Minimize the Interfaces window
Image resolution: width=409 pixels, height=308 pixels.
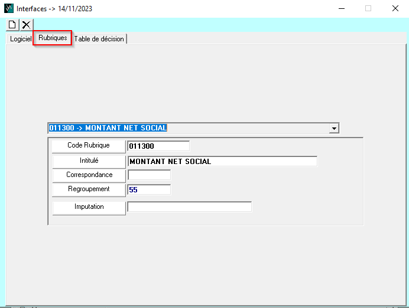click(341, 9)
